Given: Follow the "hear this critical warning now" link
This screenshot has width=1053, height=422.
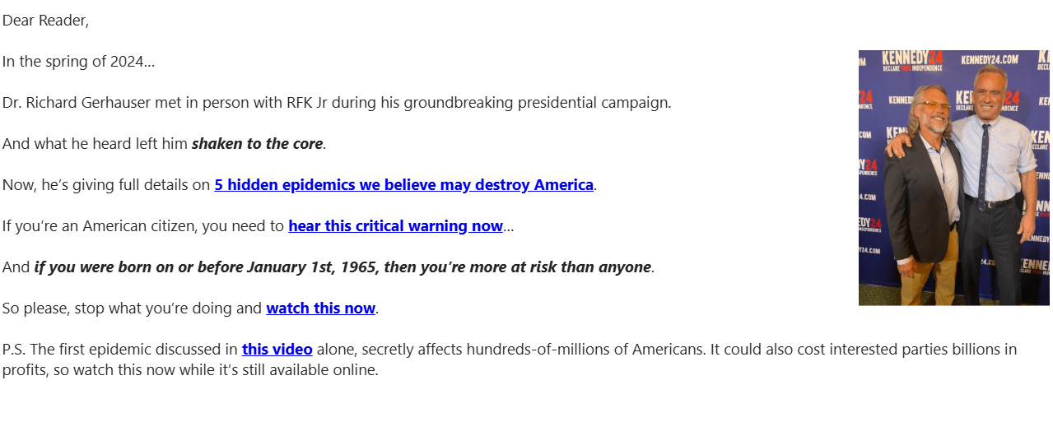Looking at the screenshot, I should pos(395,226).
